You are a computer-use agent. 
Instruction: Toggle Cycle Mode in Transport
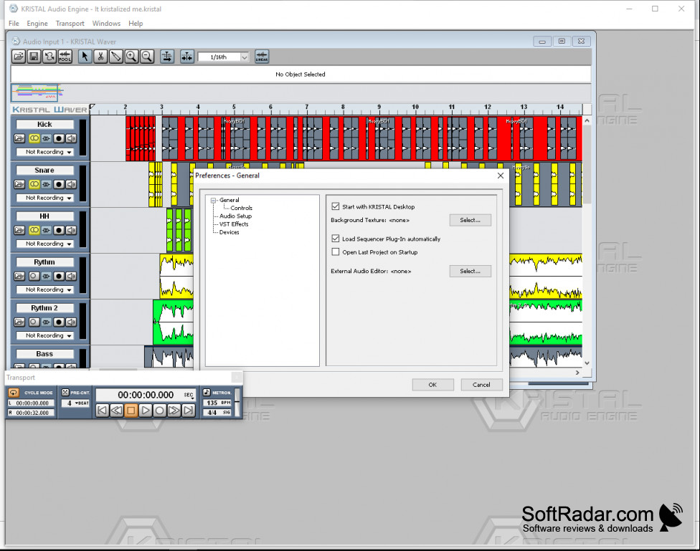[14, 393]
